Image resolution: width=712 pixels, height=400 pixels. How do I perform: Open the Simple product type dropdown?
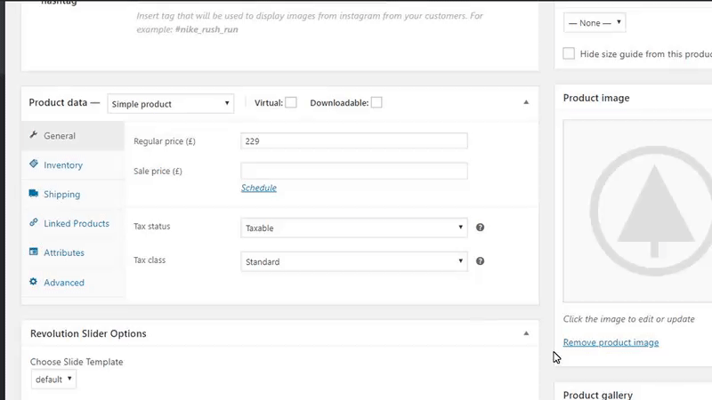(170, 104)
